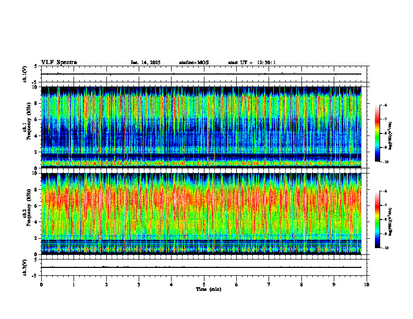The width and height of the screenshot is (413, 319).
Task: Click time axis tick label '0'
Action: coord(41,285)
